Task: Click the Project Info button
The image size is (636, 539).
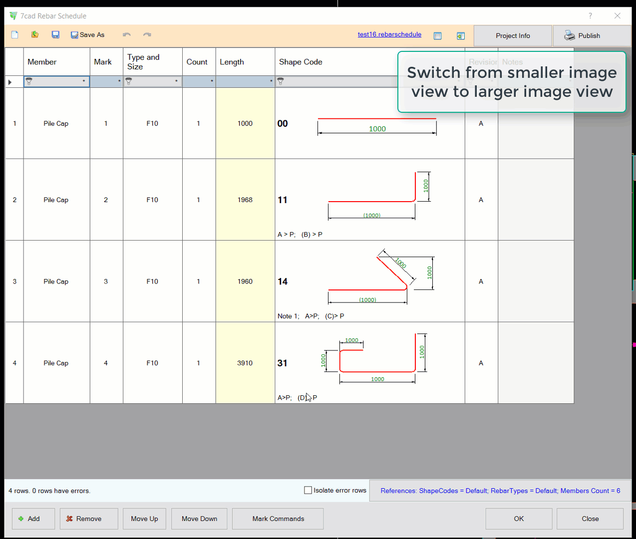Action: (513, 36)
